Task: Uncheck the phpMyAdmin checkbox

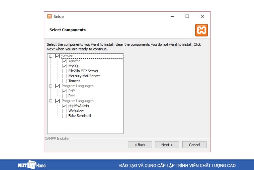Action: pyautogui.click(x=64, y=106)
